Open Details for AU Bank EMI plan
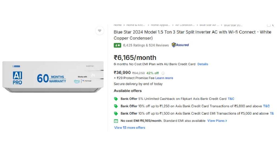Screen dimensions: 277x156 click(203, 64)
